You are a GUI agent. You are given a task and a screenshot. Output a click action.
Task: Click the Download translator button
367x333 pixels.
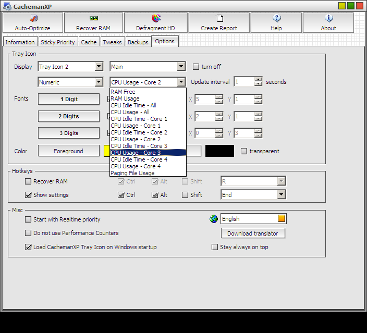(x=253, y=233)
